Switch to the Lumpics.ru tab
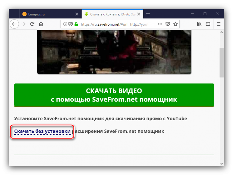The image size is (233, 175). (50, 14)
